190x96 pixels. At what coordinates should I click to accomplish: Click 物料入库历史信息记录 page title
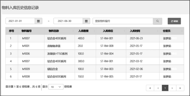click(20, 8)
